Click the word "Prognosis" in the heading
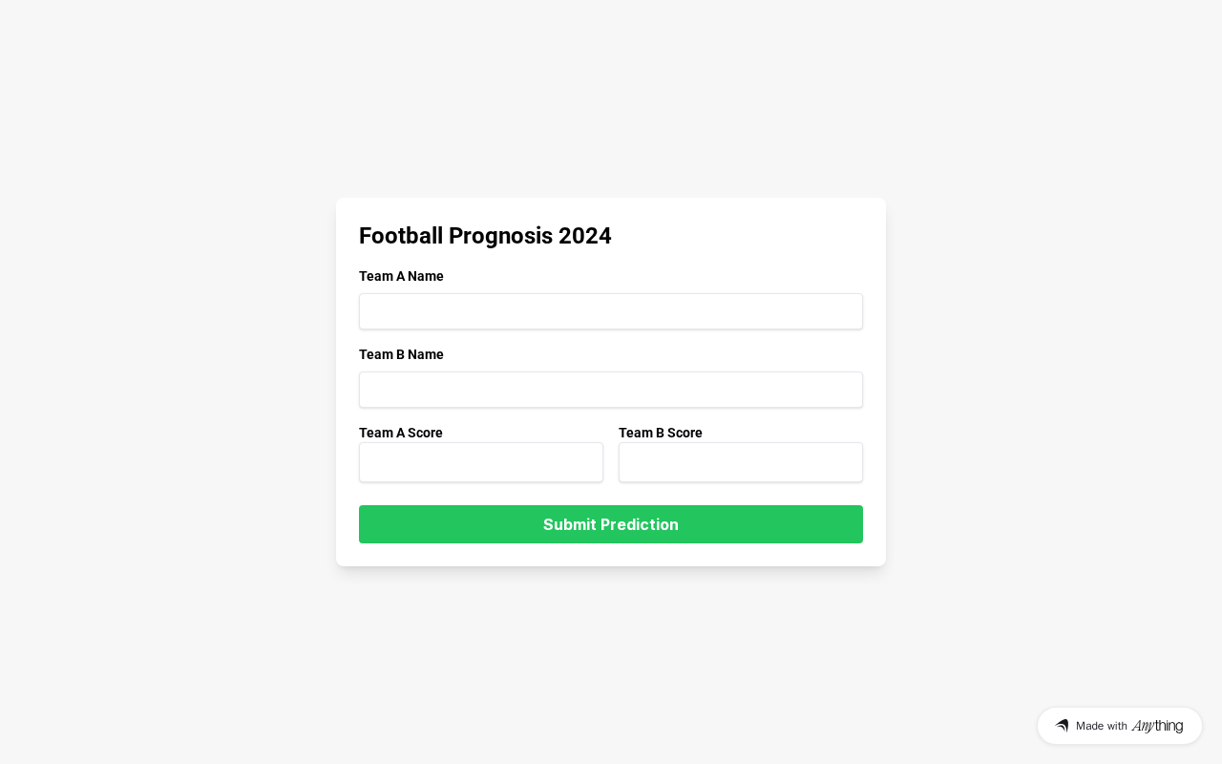The image size is (1222, 764). 500,236
